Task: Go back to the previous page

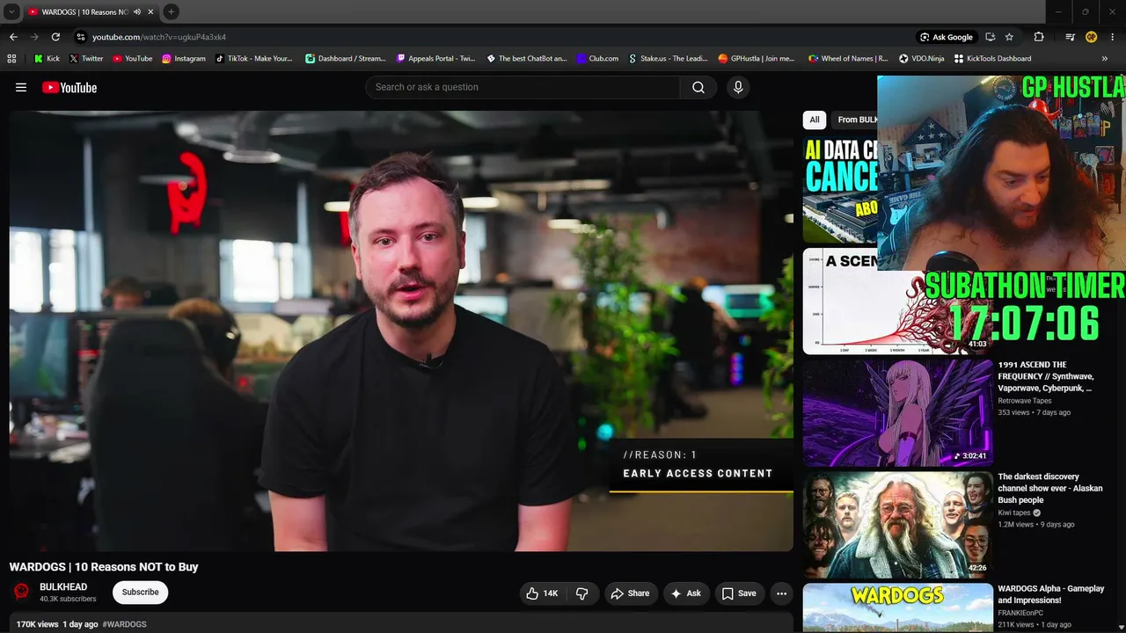Action: [x=13, y=37]
